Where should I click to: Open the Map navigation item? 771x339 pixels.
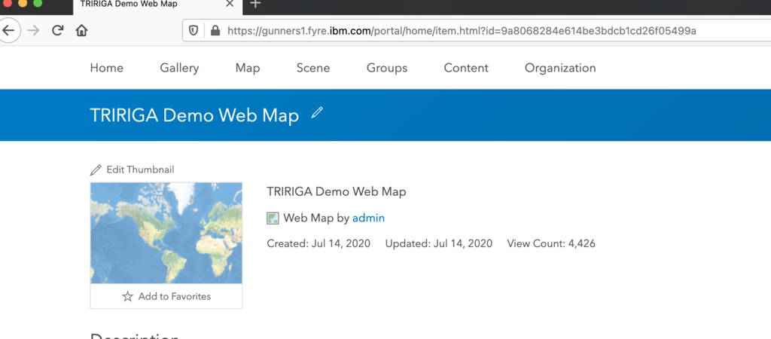coord(248,68)
